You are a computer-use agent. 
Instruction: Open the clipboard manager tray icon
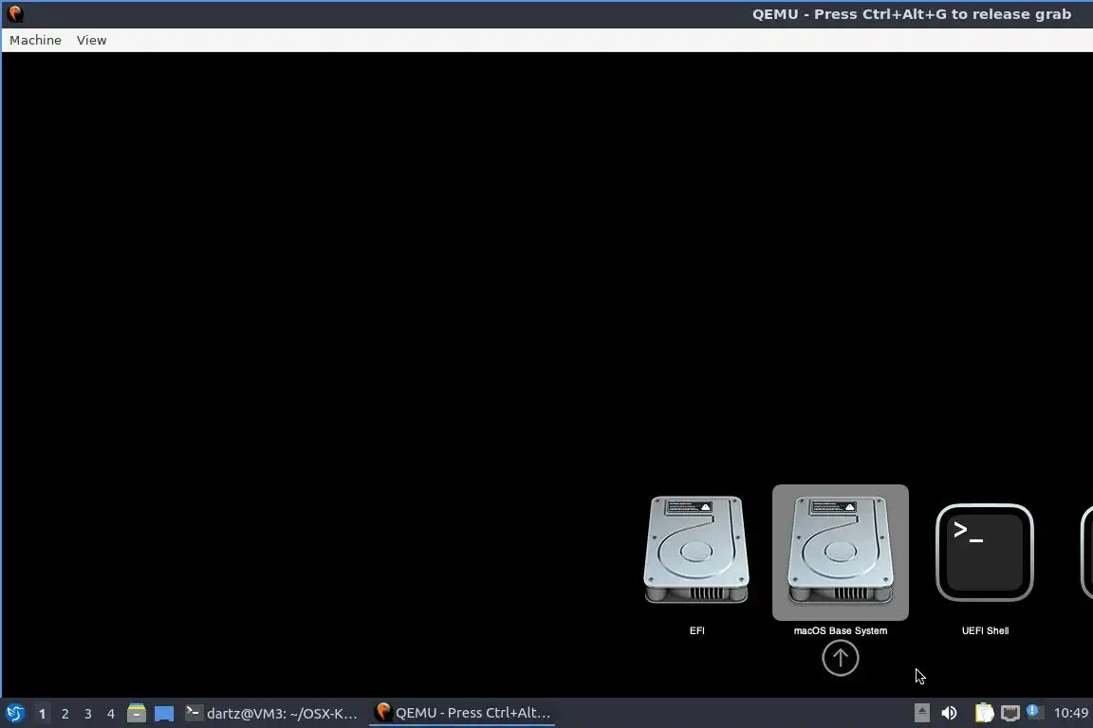984,713
